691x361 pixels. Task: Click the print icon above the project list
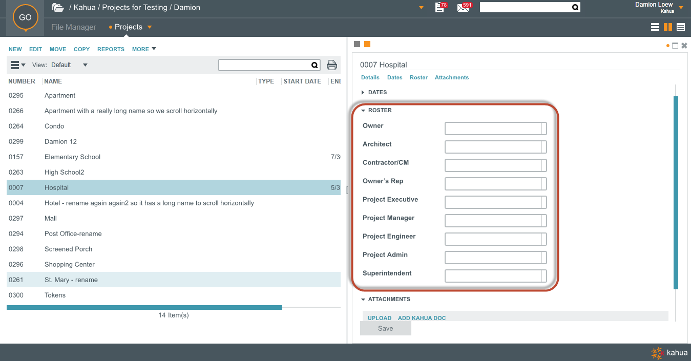pos(332,65)
